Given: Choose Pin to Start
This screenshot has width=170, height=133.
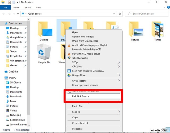Looking at the screenshot, I should (94, 106).
